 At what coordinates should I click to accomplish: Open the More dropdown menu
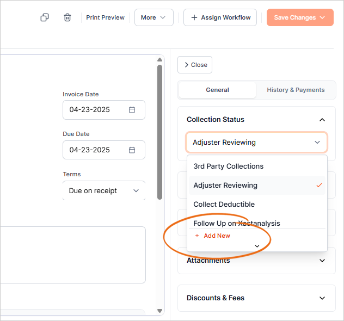[153, 17]
